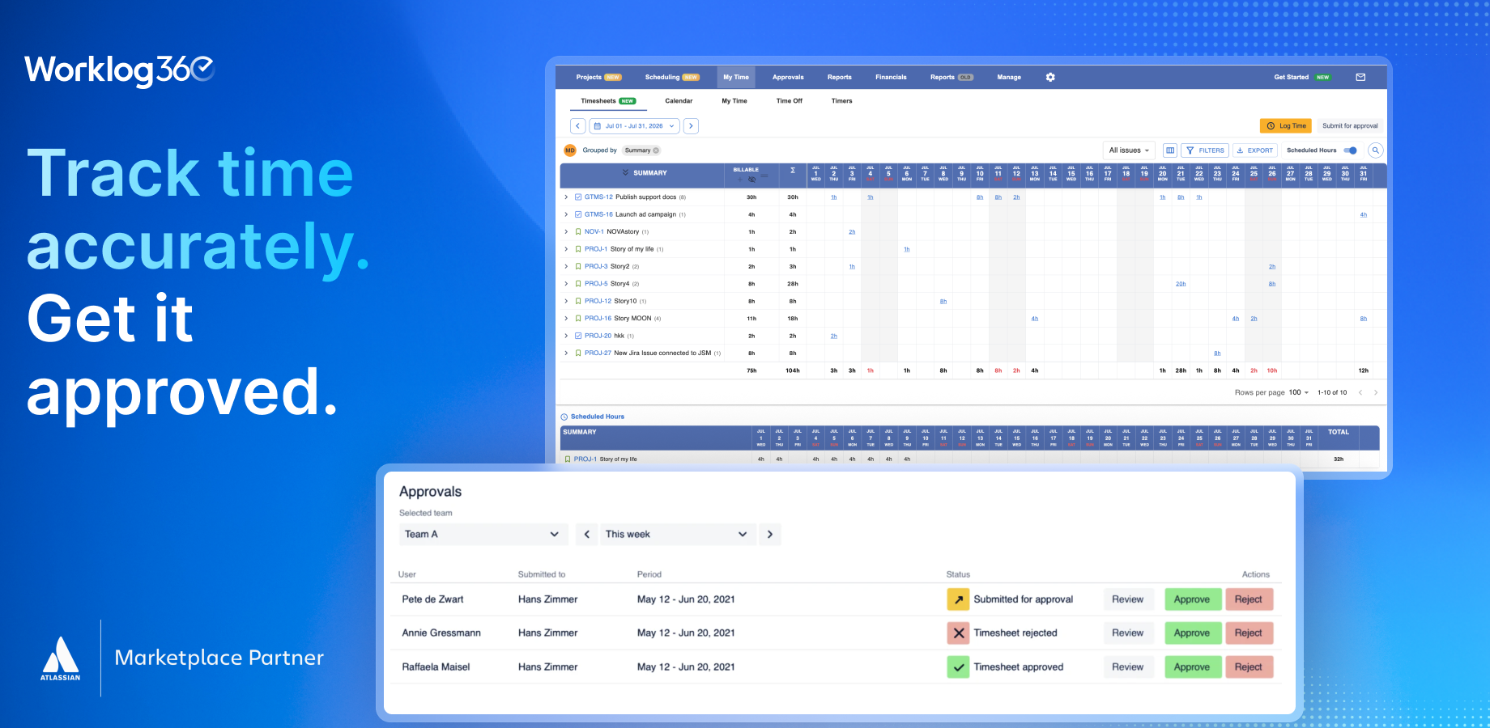The height and width of the screenshot is (728, 1490).
Task: Click the double-chevron collapse icon in the SUMMARY header
Action: point(625,173)
